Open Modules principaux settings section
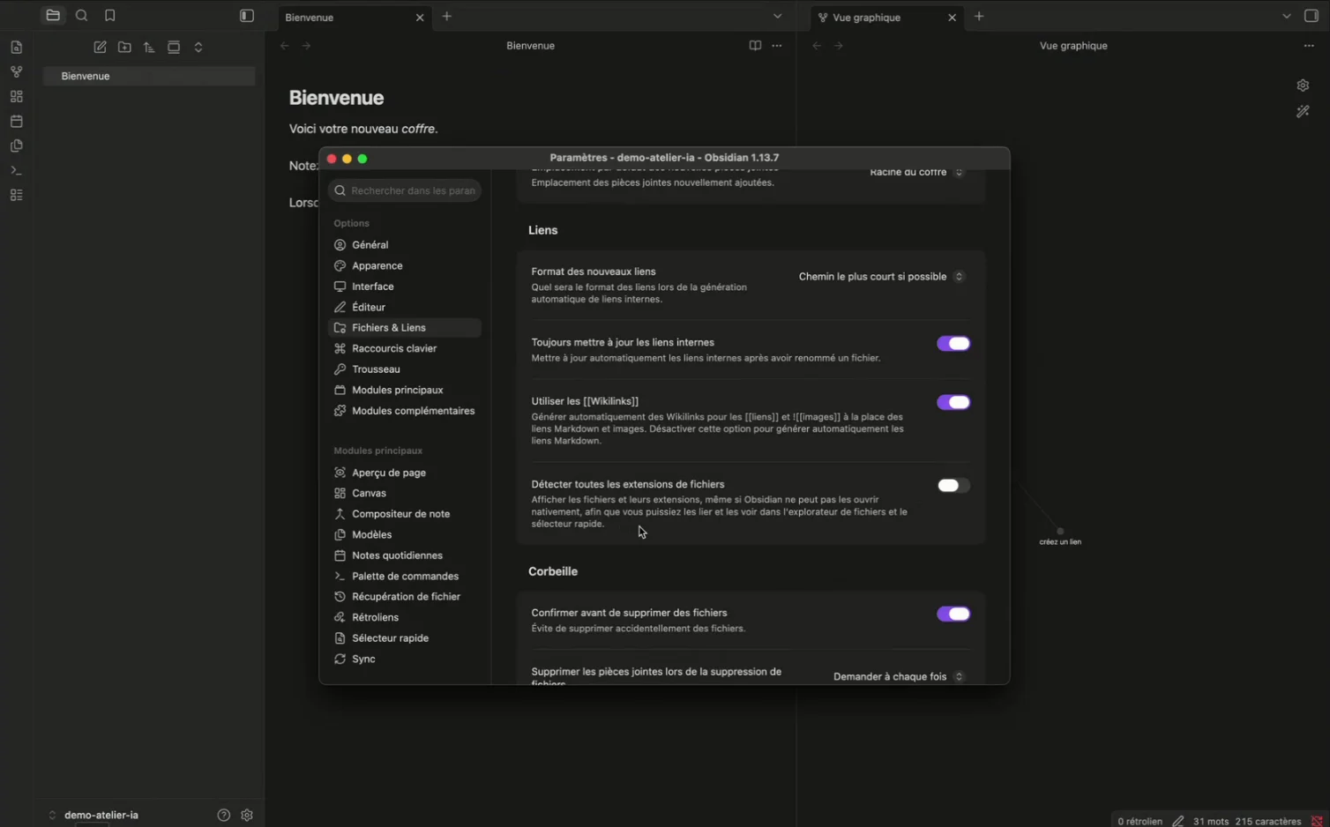This screenshot has width=1330, height=827. tap(405, 390)
